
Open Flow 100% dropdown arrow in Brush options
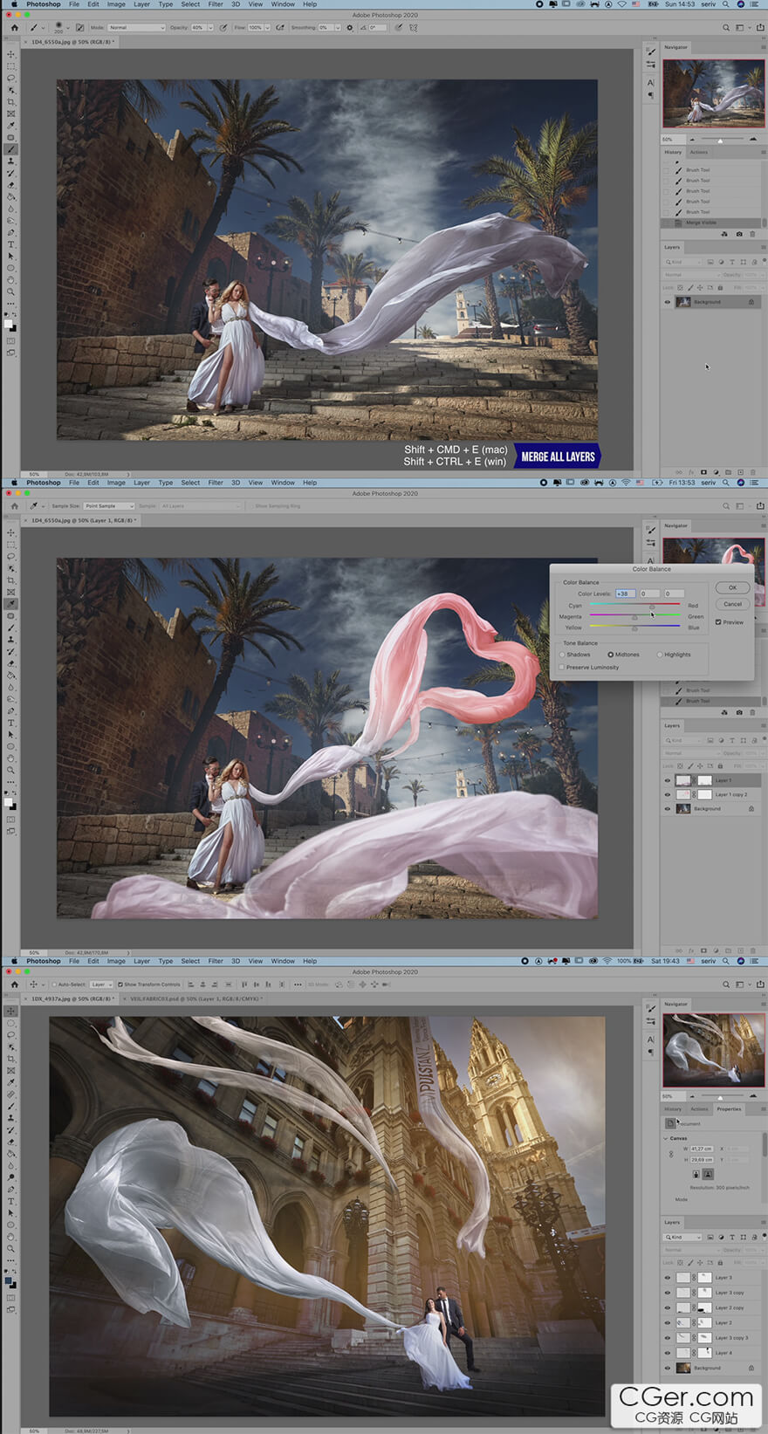[x=267, y=27]
